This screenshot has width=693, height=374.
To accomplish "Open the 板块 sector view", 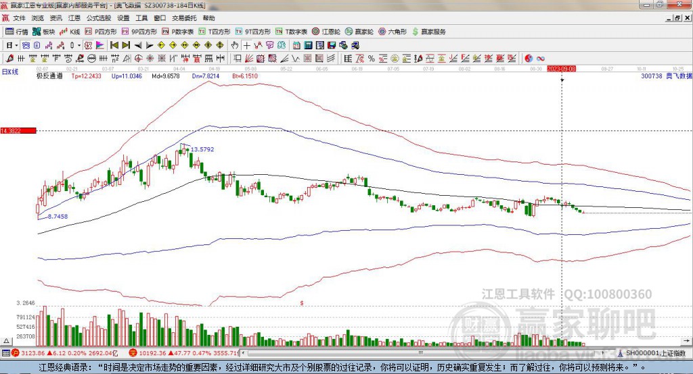I will [x=44, y=32].
